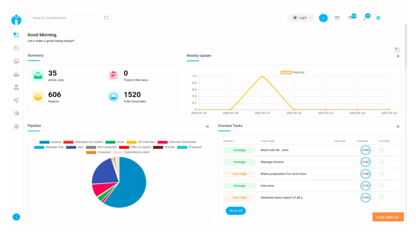416x234 pixels.
Task: Expand the blue three-dot menu at bottom left
Action: coord(16,217)
